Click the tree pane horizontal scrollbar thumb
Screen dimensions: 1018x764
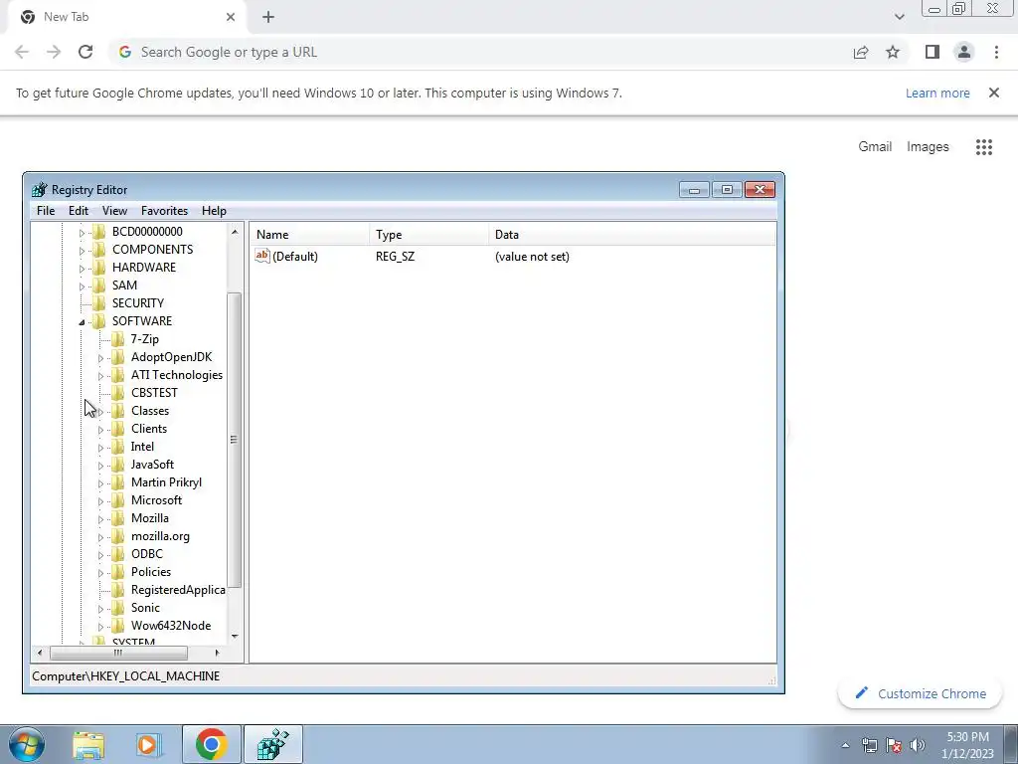(x=118, y=653)
